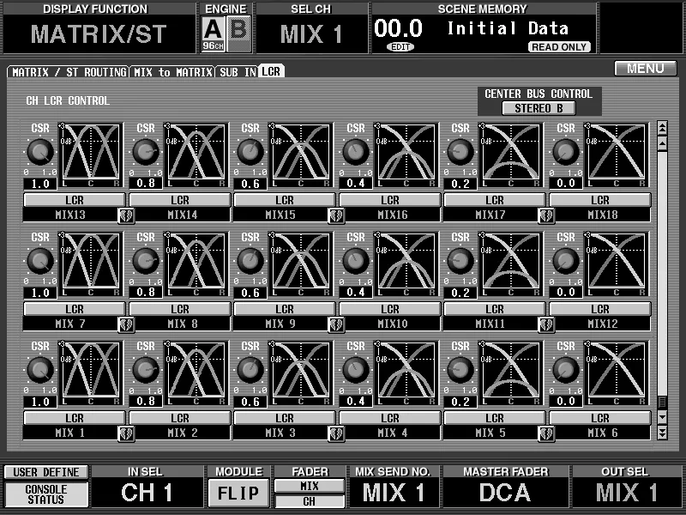Viewport: 686px width, 515px height.
Task: Click the scrollbar single up arrow
Action: pos(662,143)
